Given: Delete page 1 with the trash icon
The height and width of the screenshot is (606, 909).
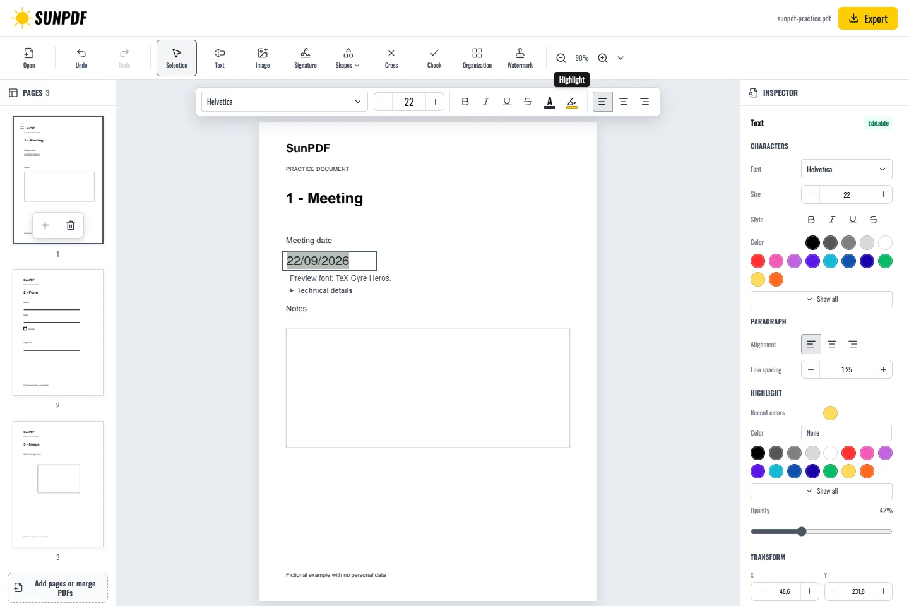Looking at the screenshot, I should pos(71,225).
